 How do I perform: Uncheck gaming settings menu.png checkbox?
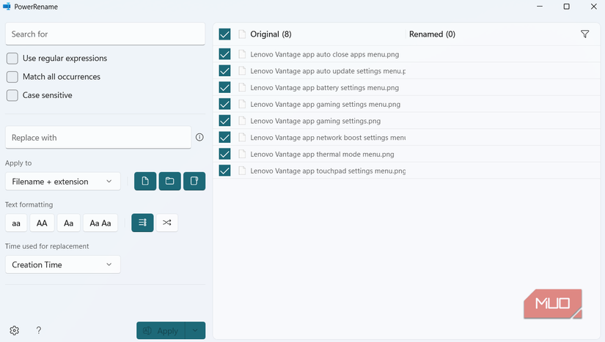pyautogui.click(x=224, y=104)
